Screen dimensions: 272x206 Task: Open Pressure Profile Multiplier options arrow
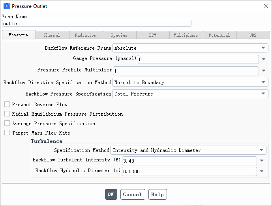pyautogui.click(x=264, y=71)
